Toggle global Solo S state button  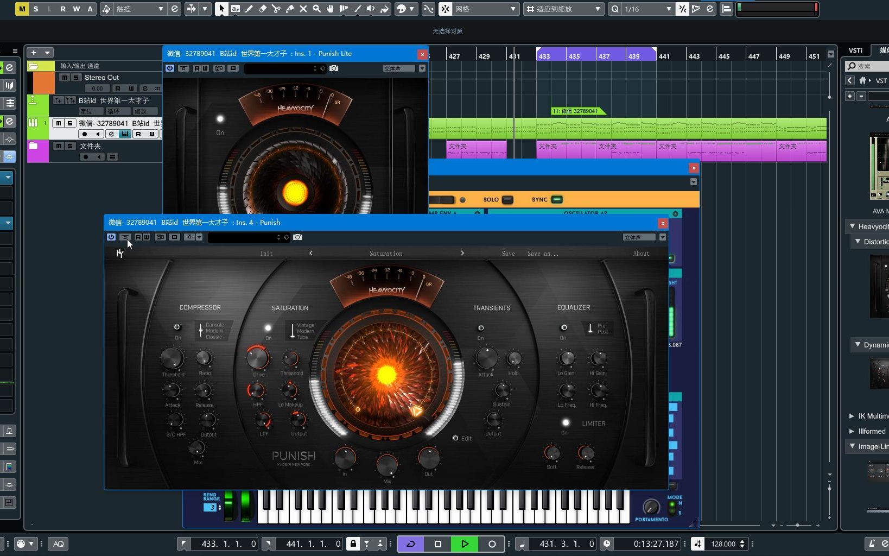(36, 9)
